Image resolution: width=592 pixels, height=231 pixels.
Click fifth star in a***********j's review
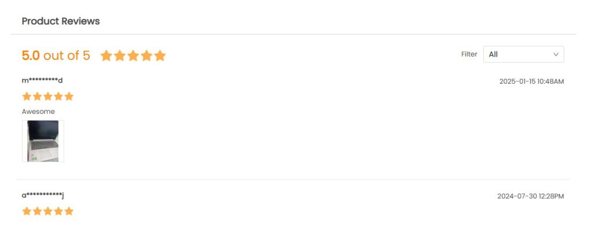click(69, 211)
